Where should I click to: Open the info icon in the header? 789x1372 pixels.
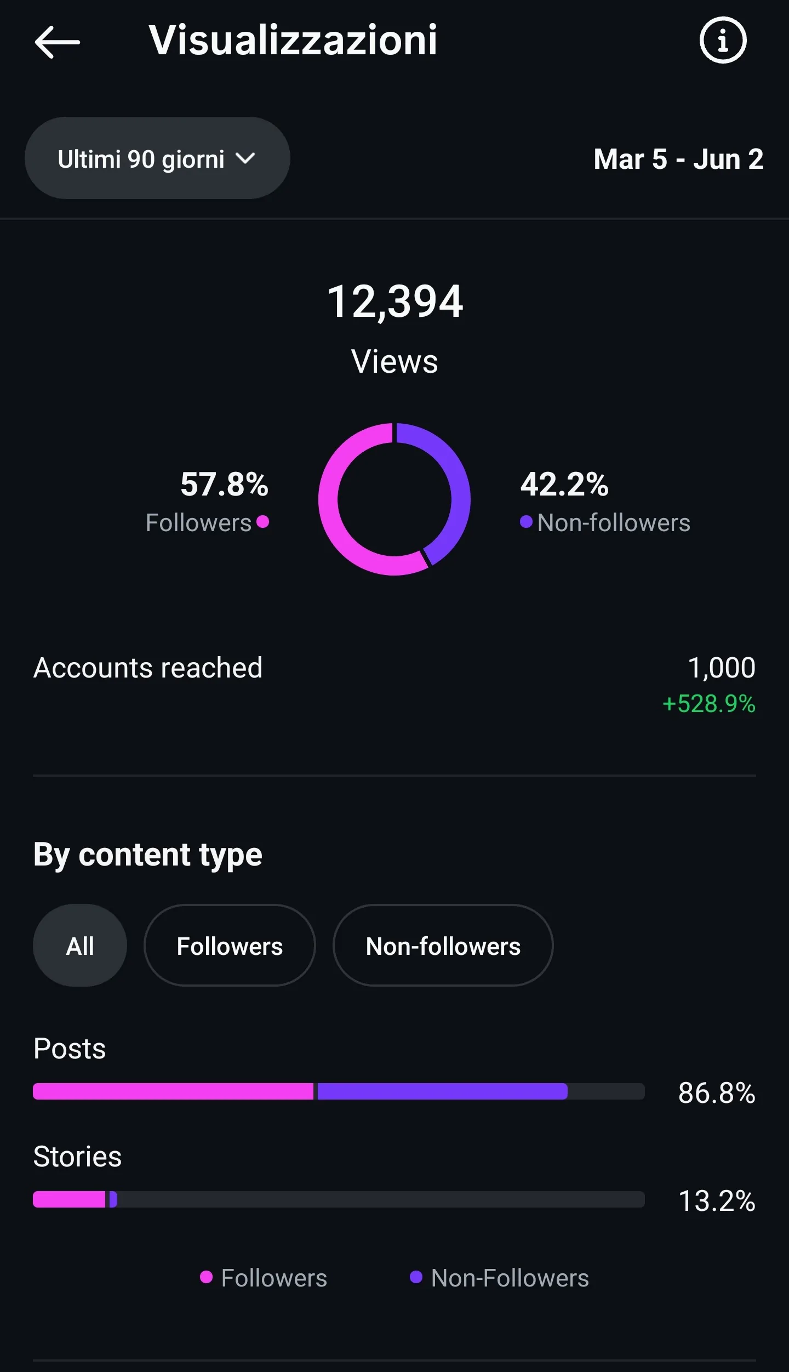(x=723, y=40)
